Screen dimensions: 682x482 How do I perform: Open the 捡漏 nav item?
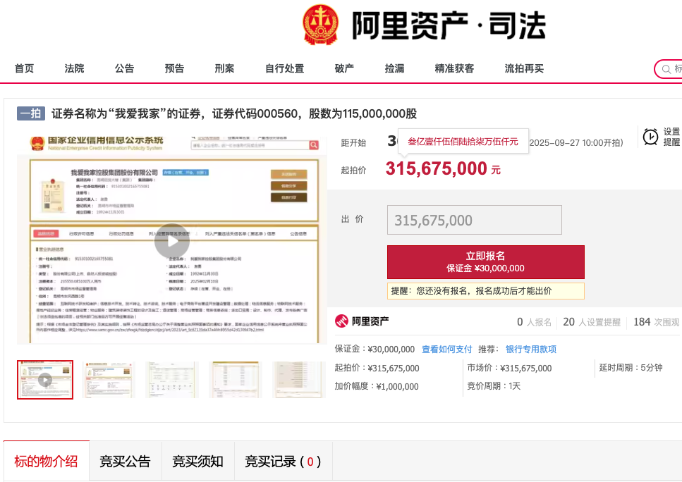coord(394,68)
